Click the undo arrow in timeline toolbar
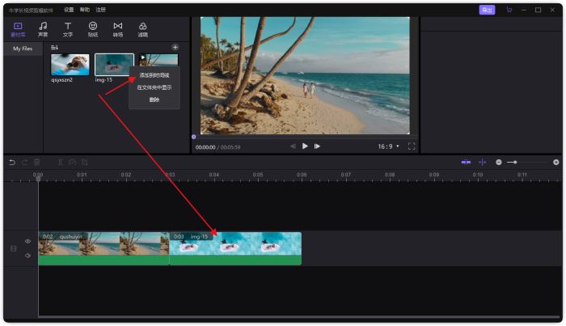566x326 pixels. click(12, 163)
